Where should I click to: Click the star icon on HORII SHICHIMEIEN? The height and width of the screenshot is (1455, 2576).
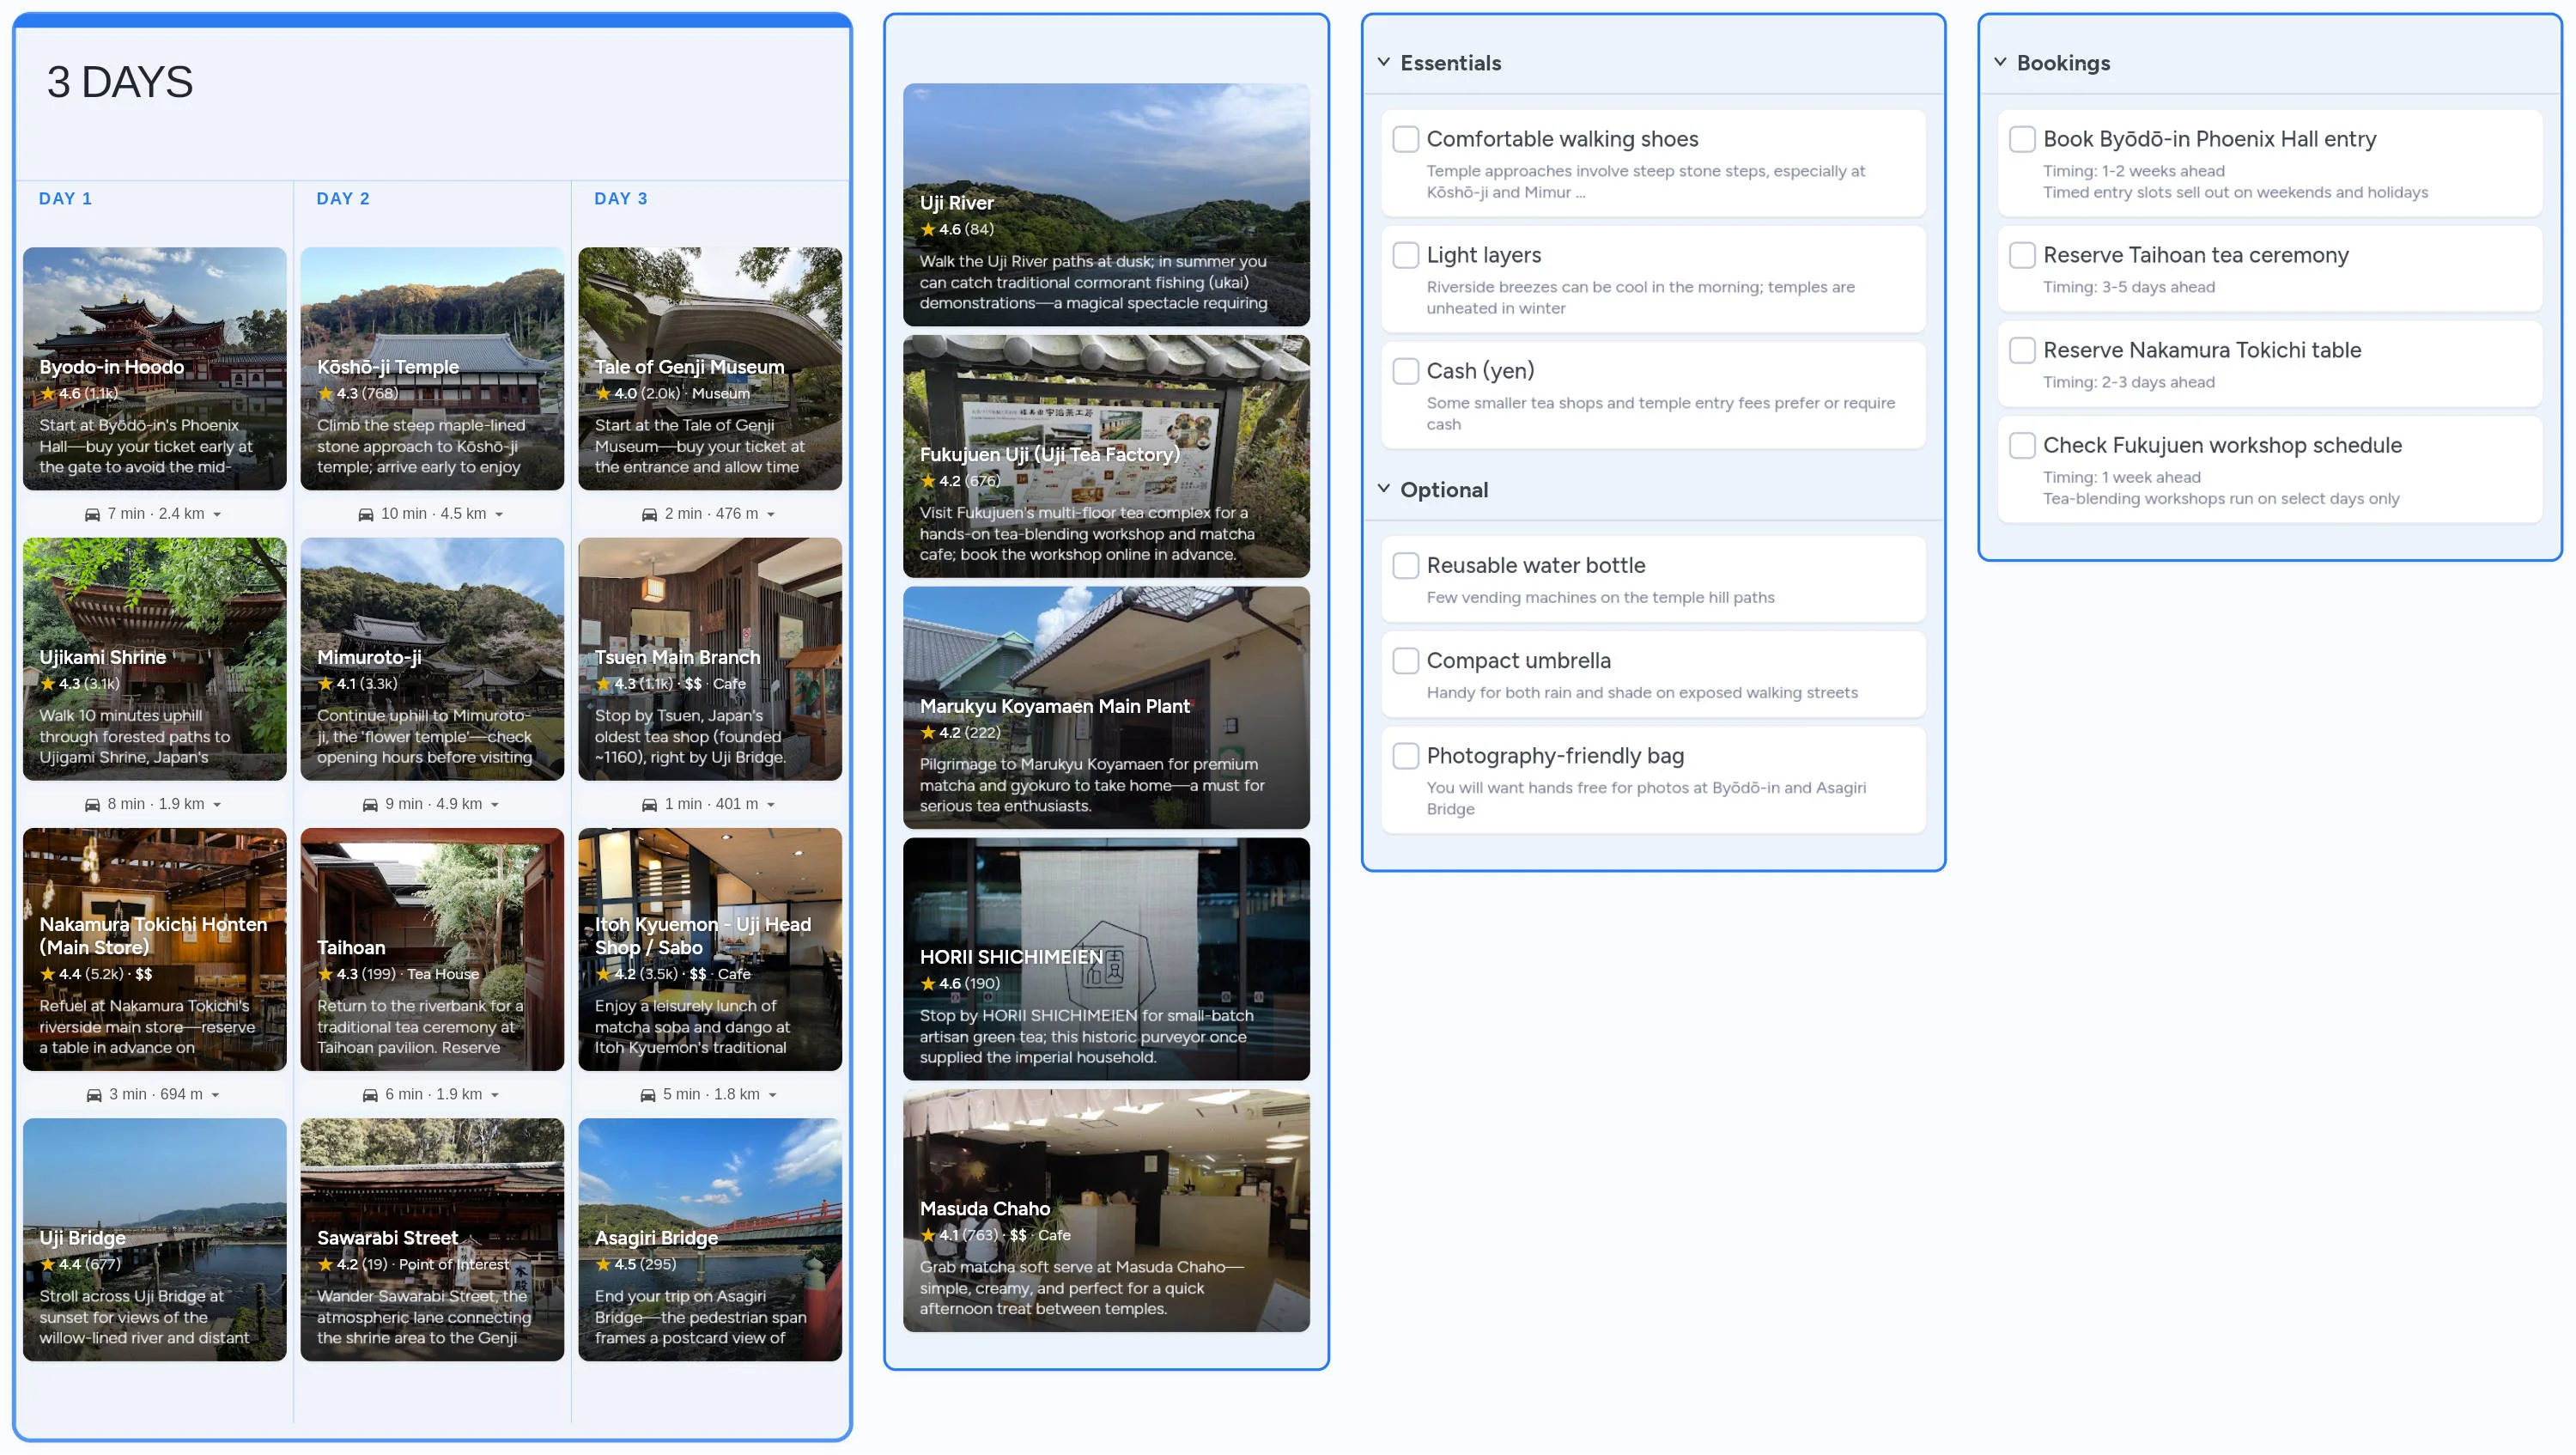click(x=929, y=983)
